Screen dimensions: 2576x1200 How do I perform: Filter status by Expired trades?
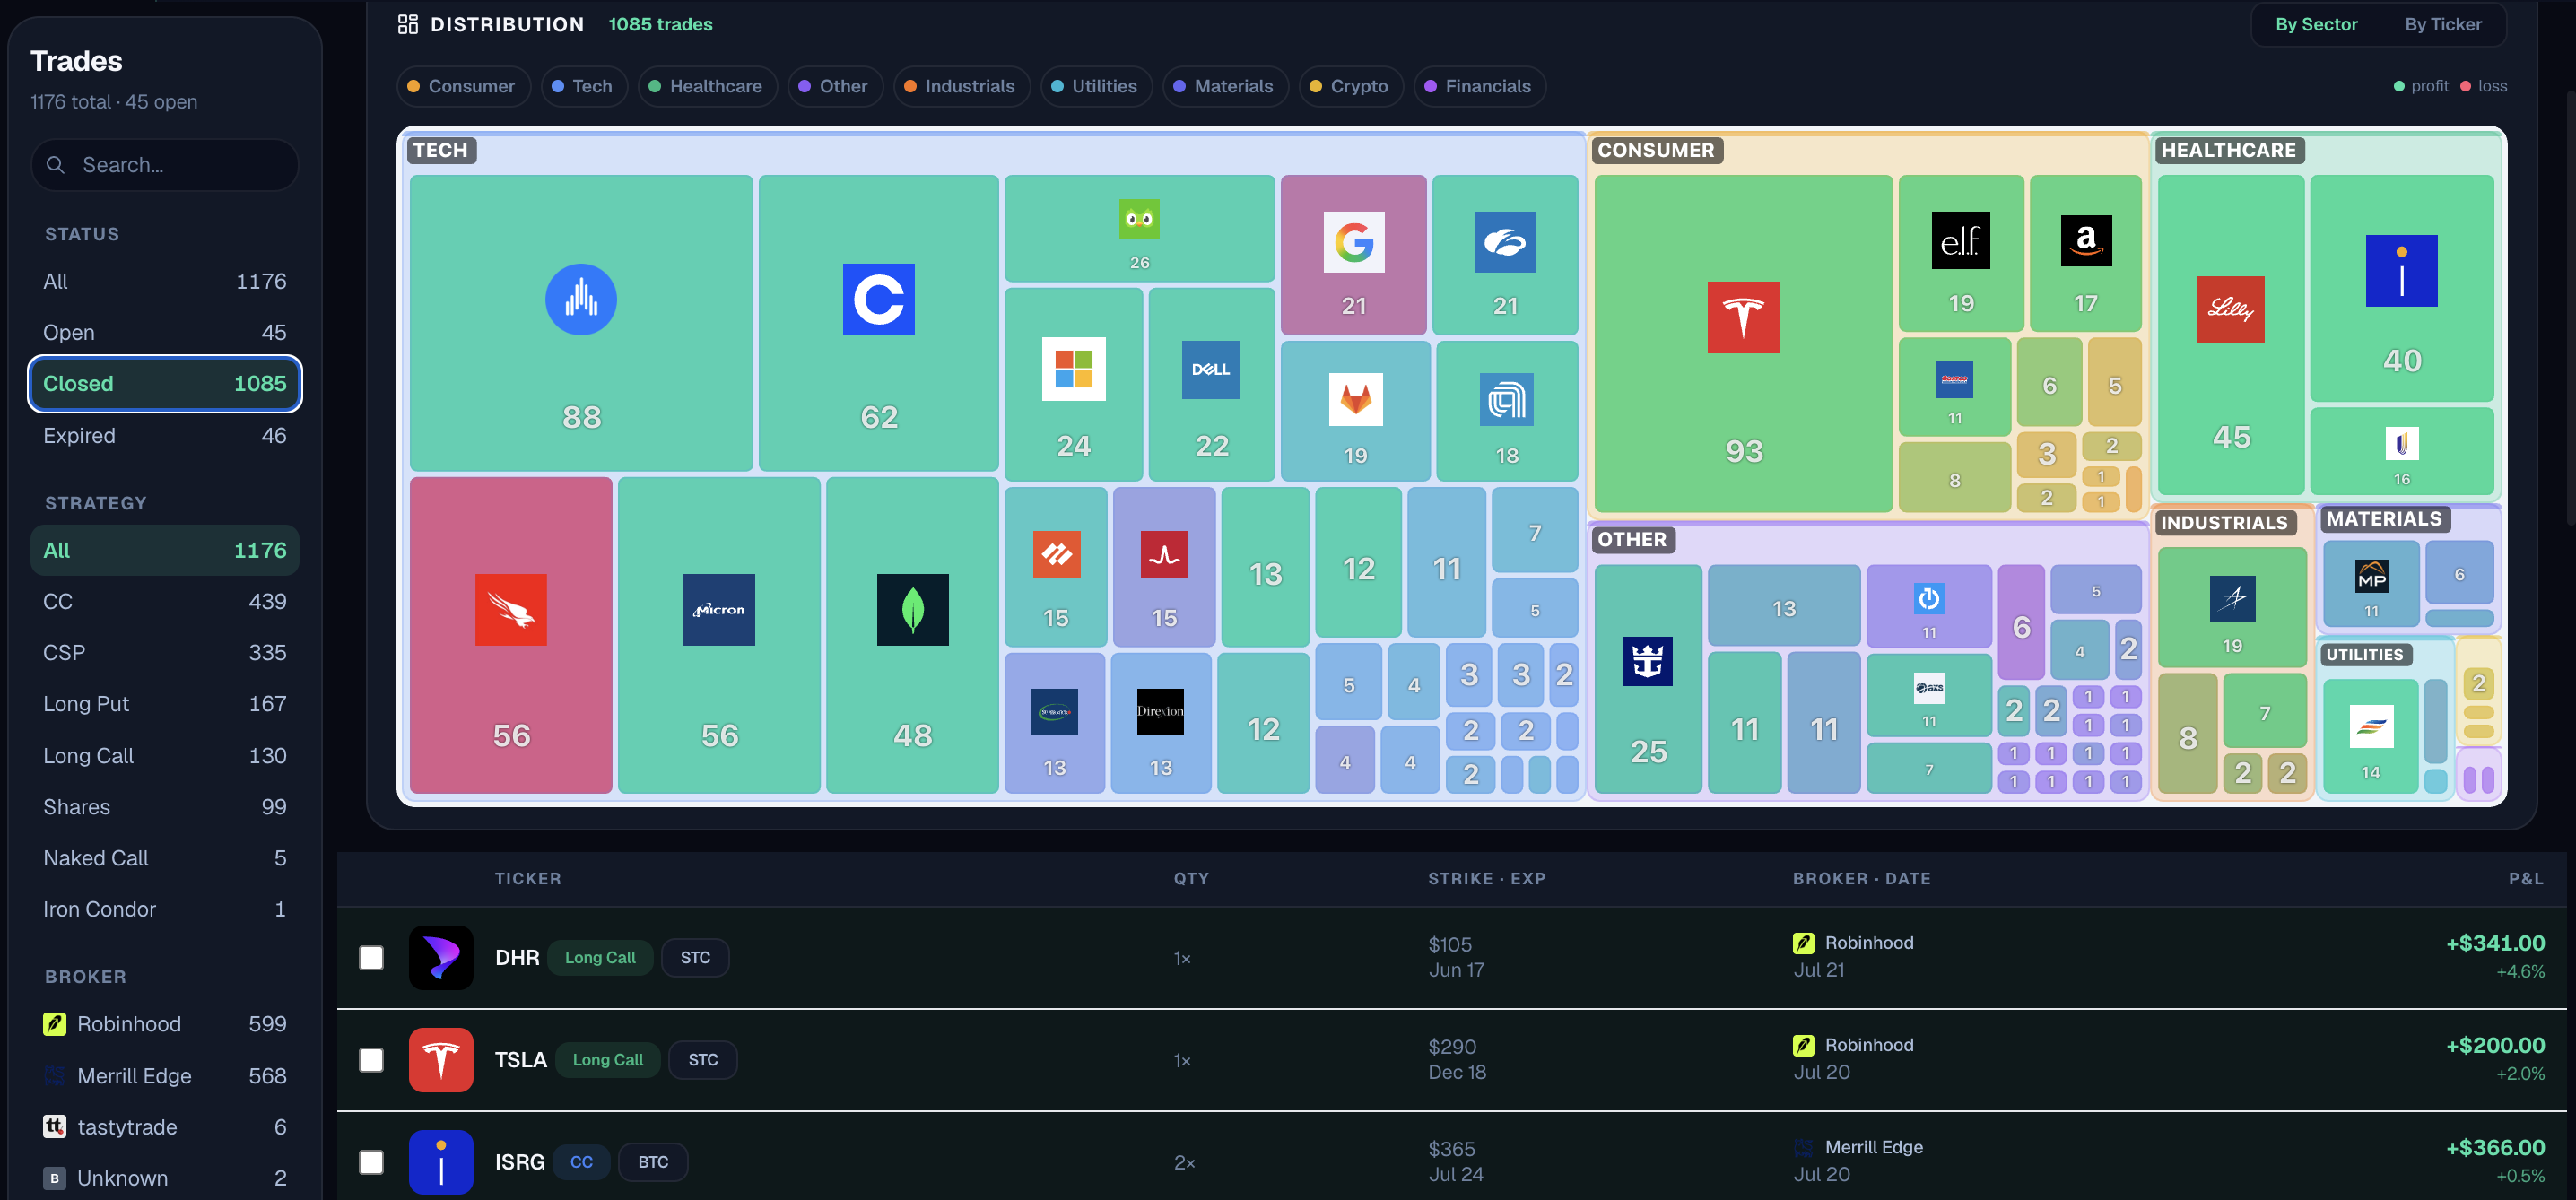tap(165, 436)
